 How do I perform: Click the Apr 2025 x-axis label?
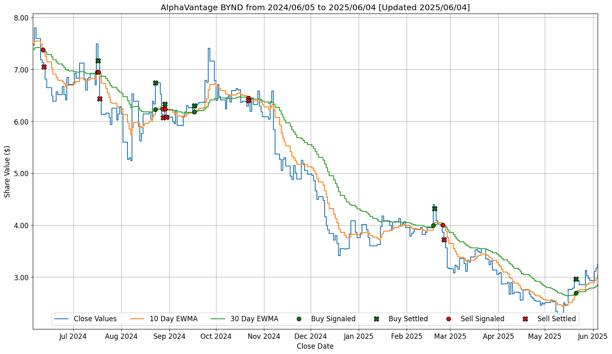(x=498, y=336)
